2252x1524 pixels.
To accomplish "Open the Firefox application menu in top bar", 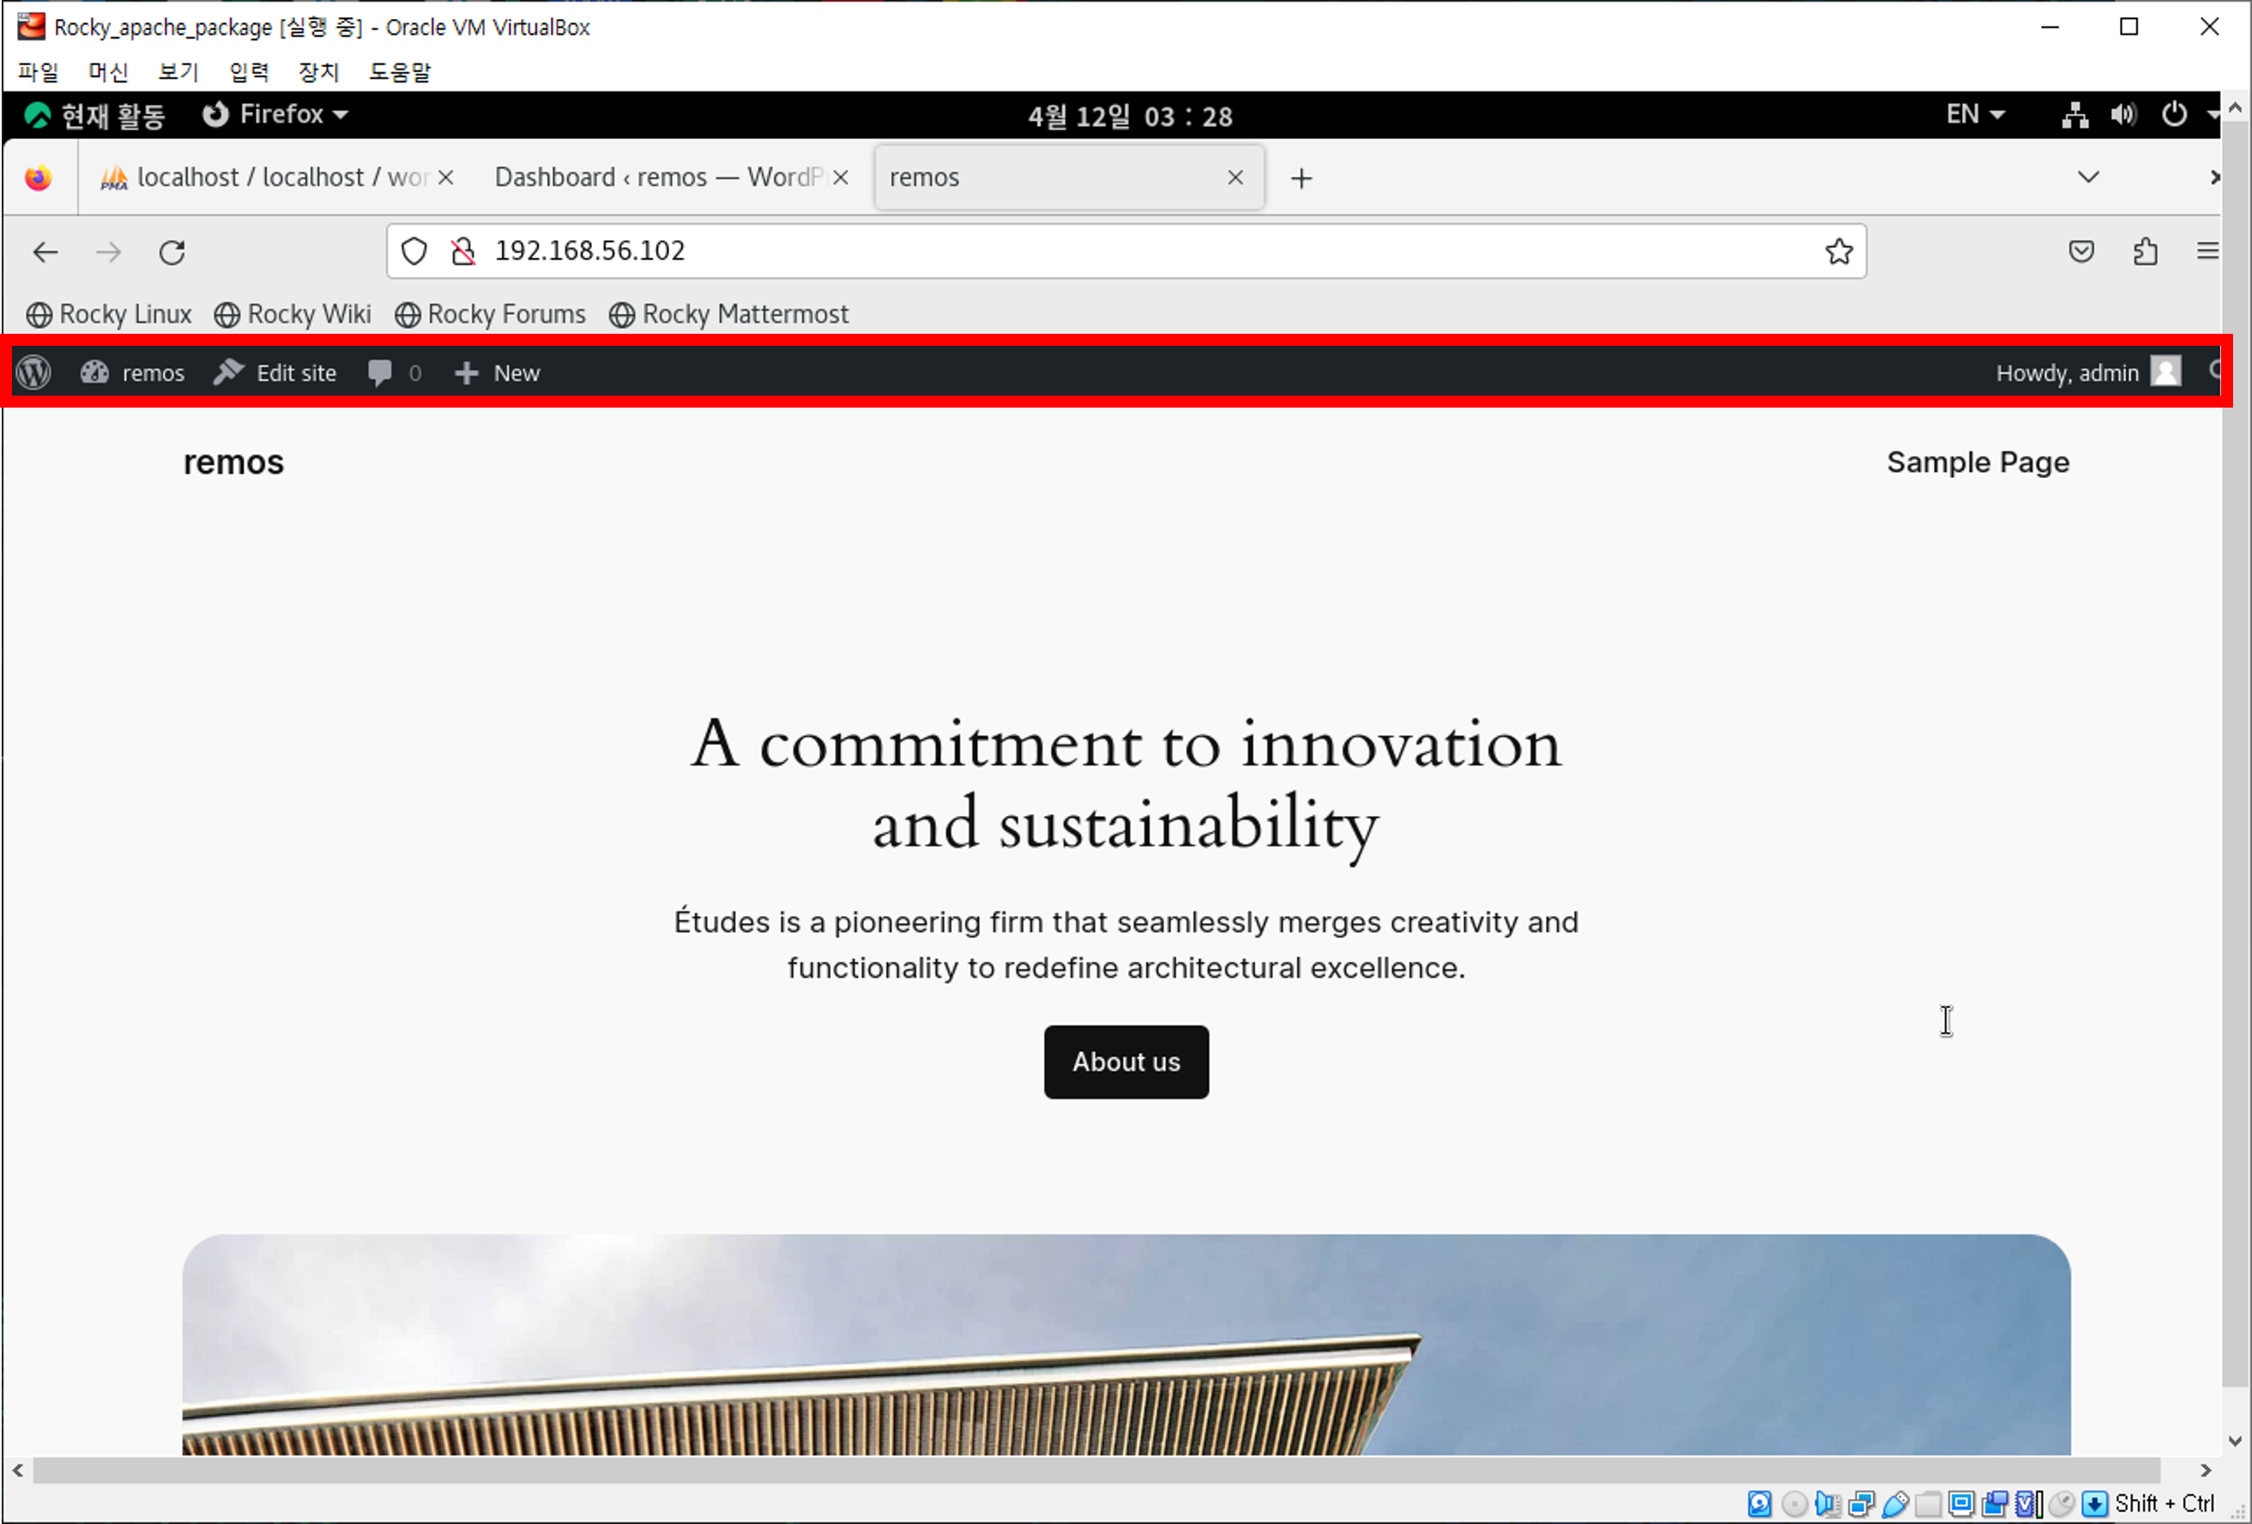I will [x=275, y=114].
